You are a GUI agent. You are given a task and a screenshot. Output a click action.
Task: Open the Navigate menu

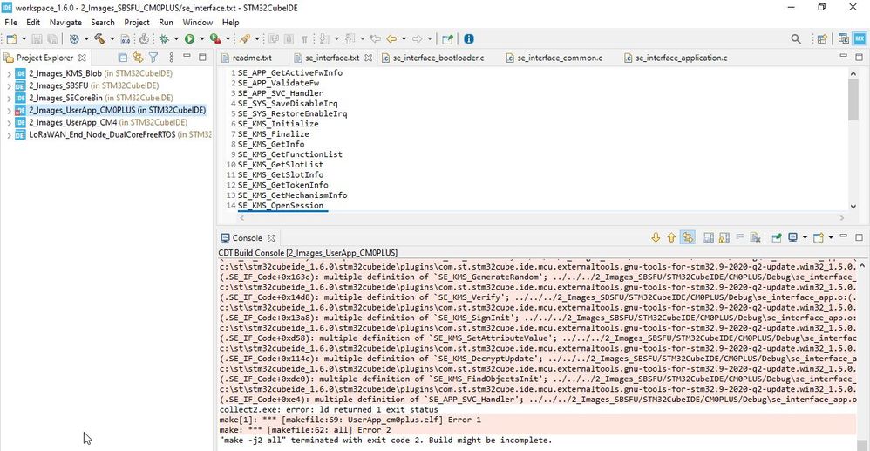coord(65,22)
